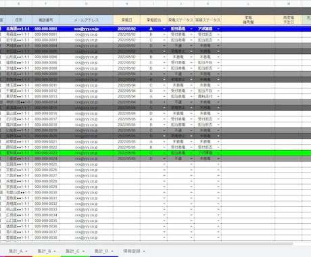Click the horizontal scrollbar above the sheet tabs
The width and height of the screenshot is (311, 257).
[147, 243]
